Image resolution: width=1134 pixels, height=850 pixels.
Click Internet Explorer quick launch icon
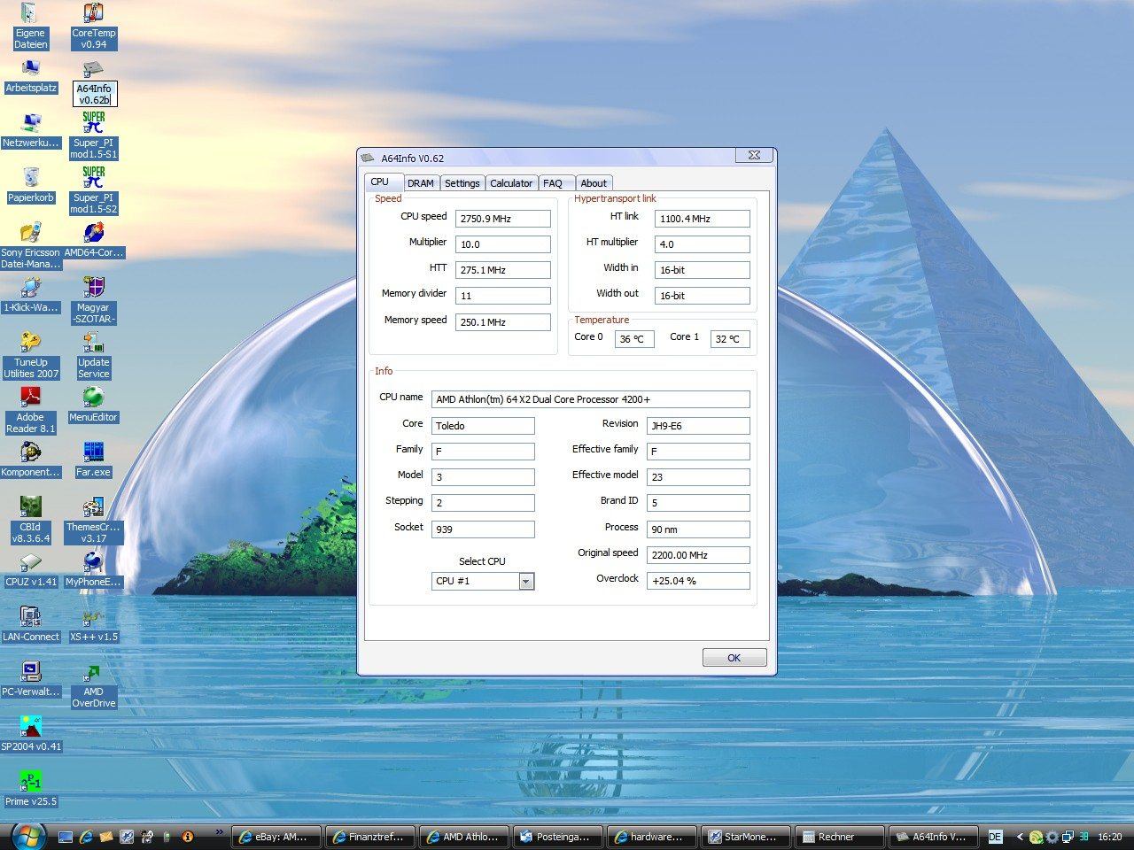(86, 837)
